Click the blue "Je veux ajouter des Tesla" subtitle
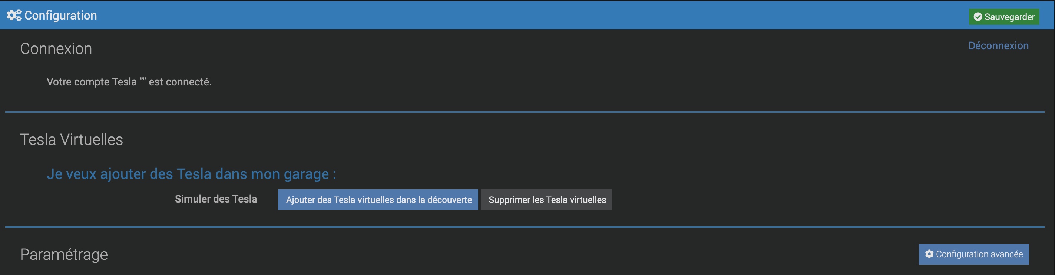1055x275 pixels. [191, 174]
